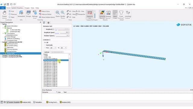Viewport: 193px width, 109px height.
Task: Enable the Amplitude checkbox
Action: (x=45, y=29)
